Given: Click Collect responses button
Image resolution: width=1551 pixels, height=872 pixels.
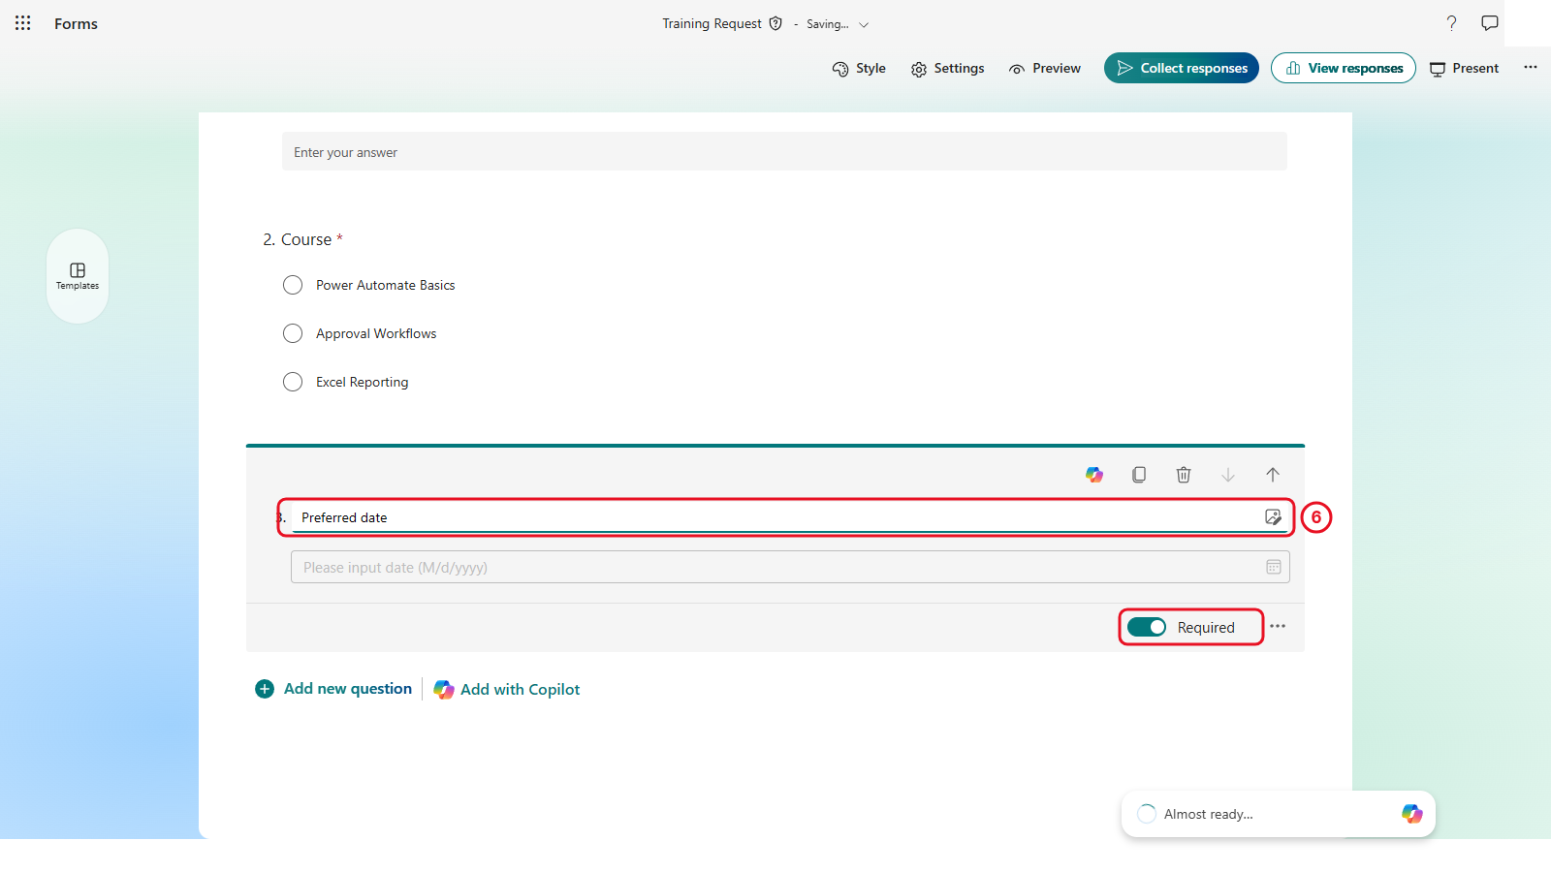Looking at the screenshot, I should [x=1182, y=68].
